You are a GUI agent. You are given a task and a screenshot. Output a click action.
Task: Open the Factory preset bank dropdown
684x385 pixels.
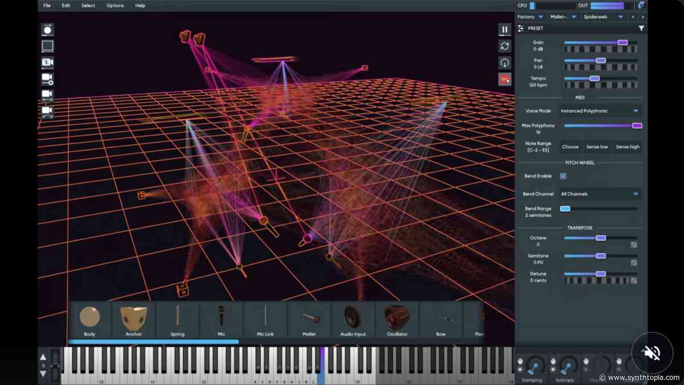[531, 17]
